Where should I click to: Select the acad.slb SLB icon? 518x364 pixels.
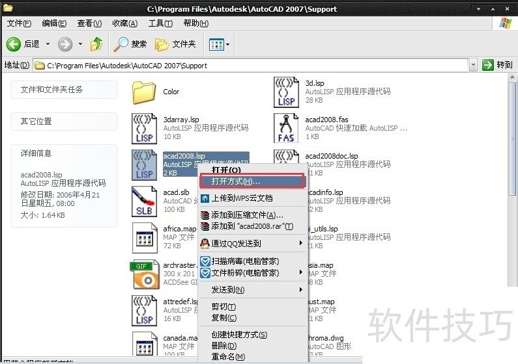[x=145, y=201]
